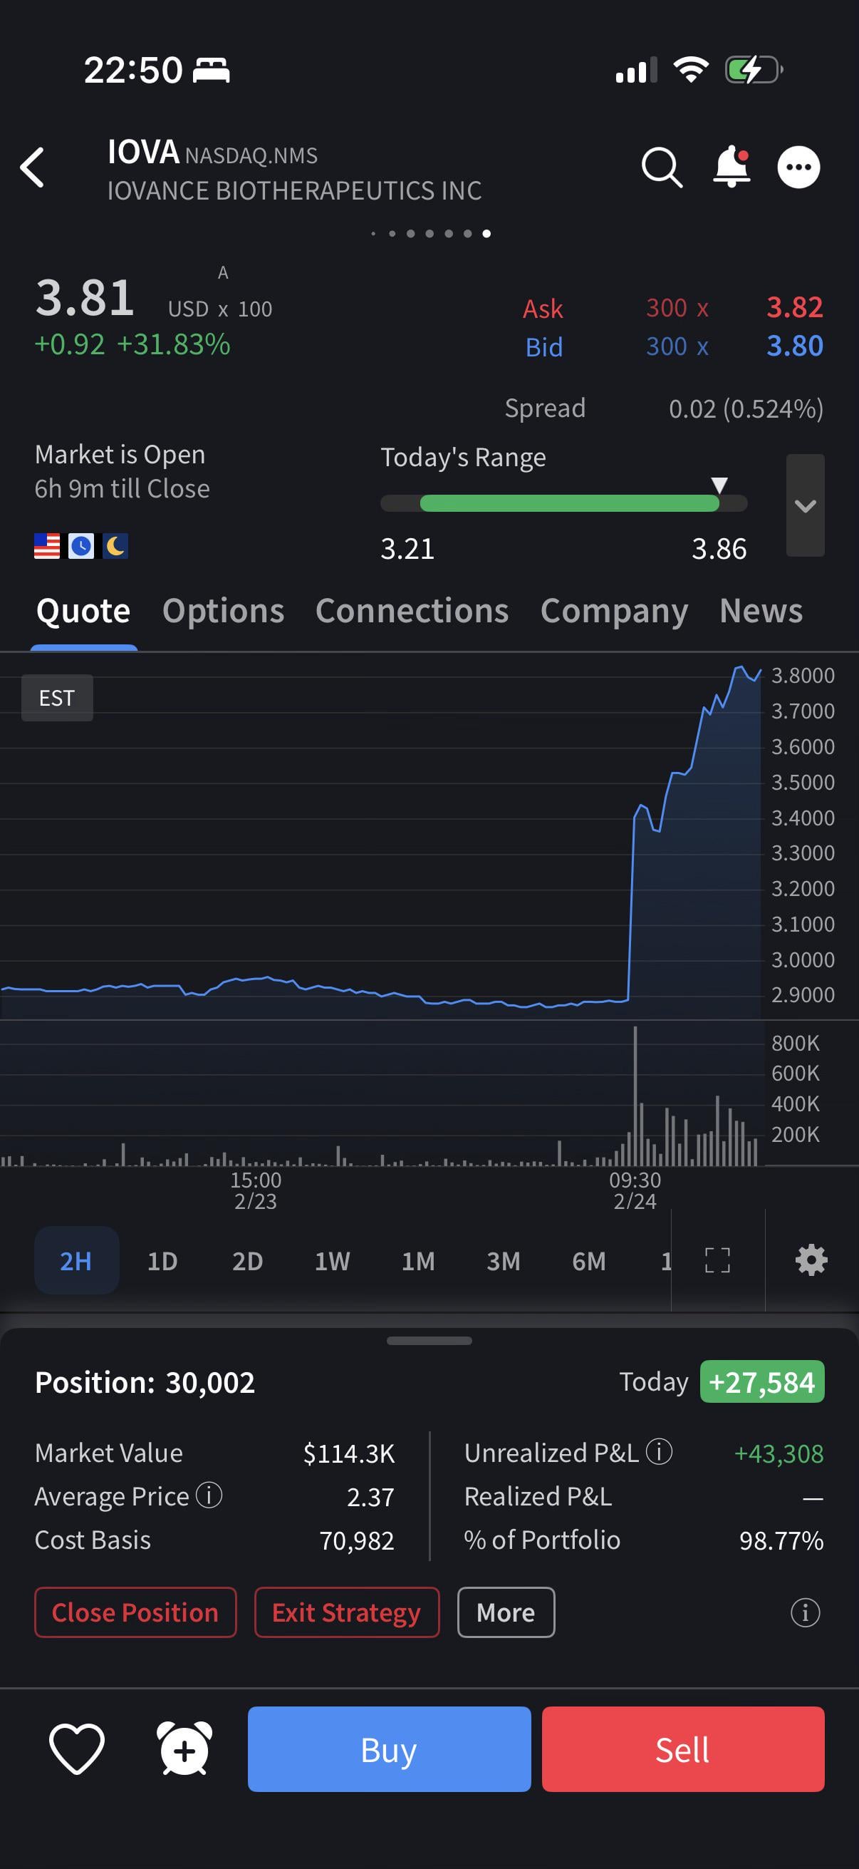Open the three-dot more options menu
The image size is (859, 1869).
[798, 168]
